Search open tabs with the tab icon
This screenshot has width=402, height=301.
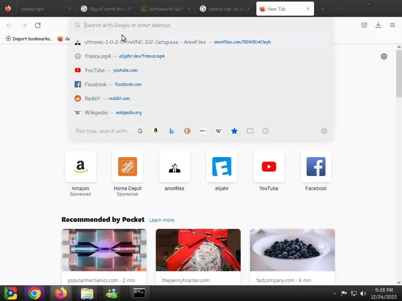(250, 131)
